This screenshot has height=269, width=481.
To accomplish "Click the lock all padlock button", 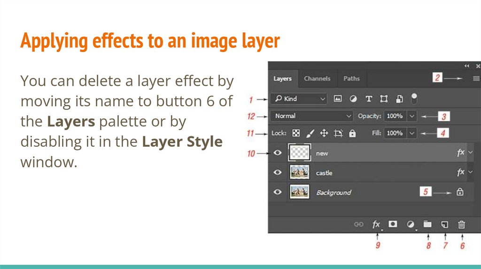I will (352, 134).
